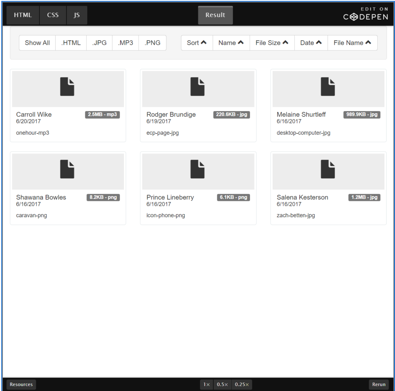
Task: Click file icon on Carroll Wike card
Action: coord(67,87)
